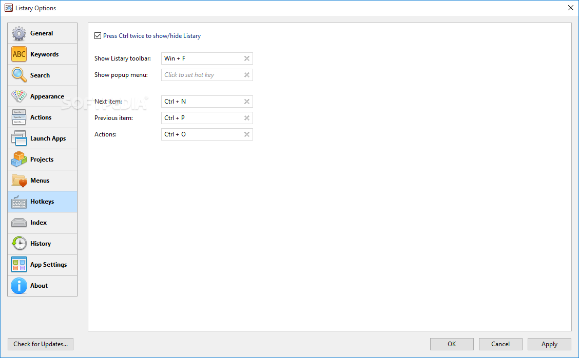
Task: Select the Appearance tab label
Action: 47,97
